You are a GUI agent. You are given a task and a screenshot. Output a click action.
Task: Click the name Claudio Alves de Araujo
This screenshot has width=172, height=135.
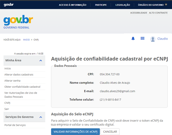[x=115, y=83]
